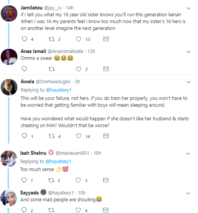Like Jamilatou's tweet with 13 likes

[79, 39]
